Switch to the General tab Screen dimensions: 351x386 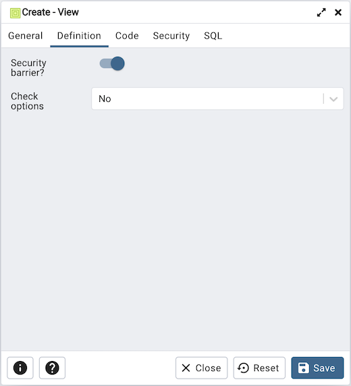coord(26,36)
